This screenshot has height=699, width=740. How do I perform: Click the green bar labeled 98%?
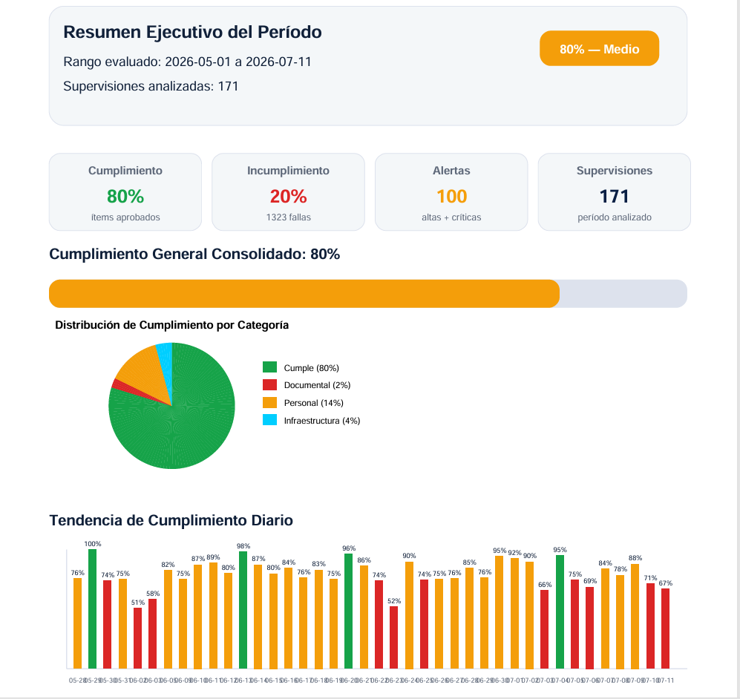coord(243,610)
